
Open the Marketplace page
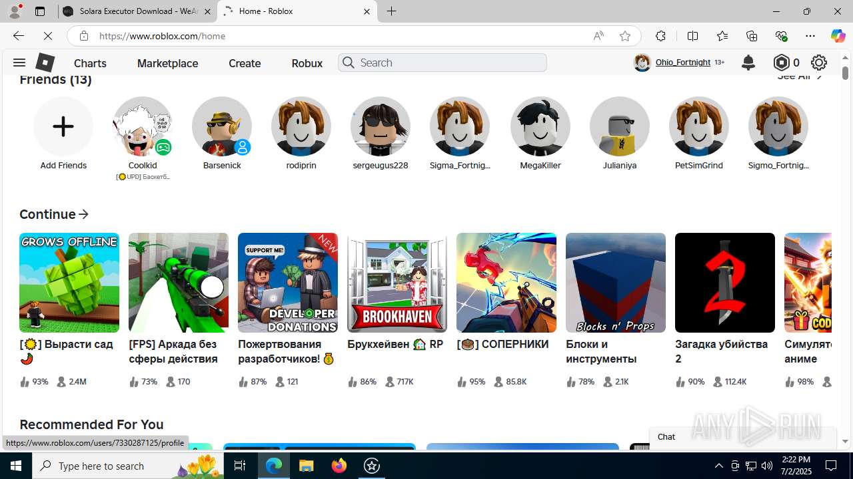(167, 63)
